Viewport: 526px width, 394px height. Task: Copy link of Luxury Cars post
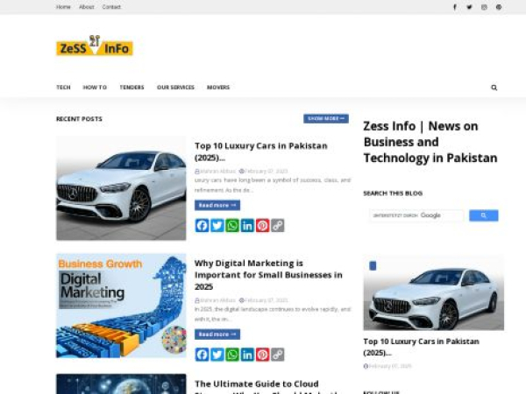pyautogui.click(x=277, y=226)
